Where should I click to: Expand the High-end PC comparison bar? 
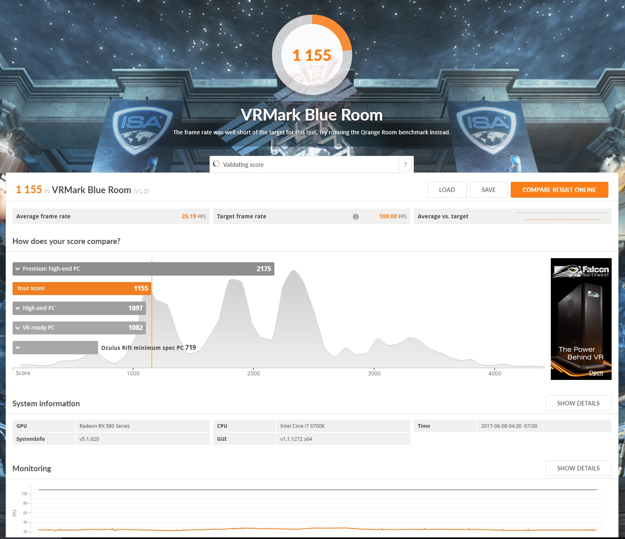(x=18, y=308)
